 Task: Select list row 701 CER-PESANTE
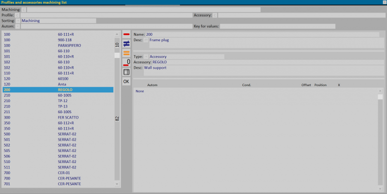tap(58, 184)
